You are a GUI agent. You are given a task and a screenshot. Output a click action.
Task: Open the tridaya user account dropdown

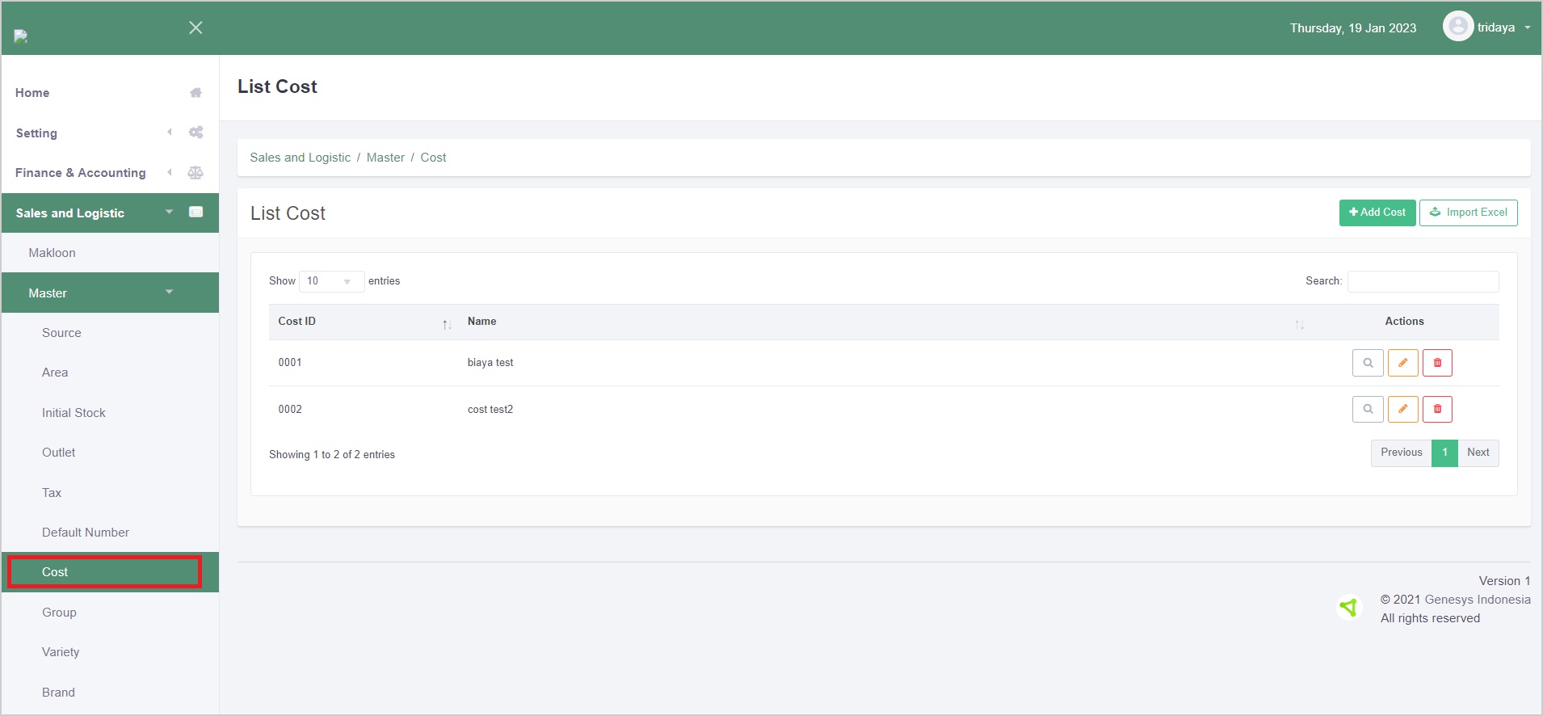(1502, 27)
